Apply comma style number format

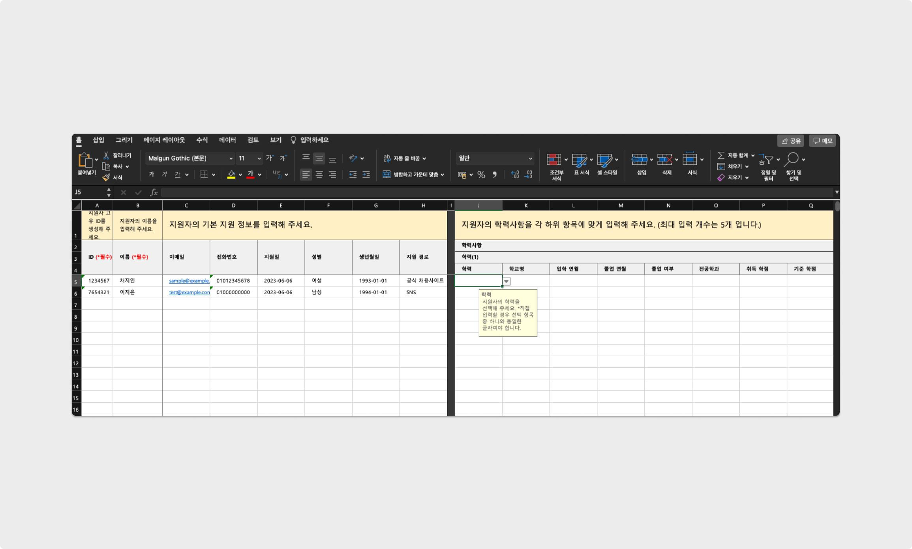click(494, 175)
